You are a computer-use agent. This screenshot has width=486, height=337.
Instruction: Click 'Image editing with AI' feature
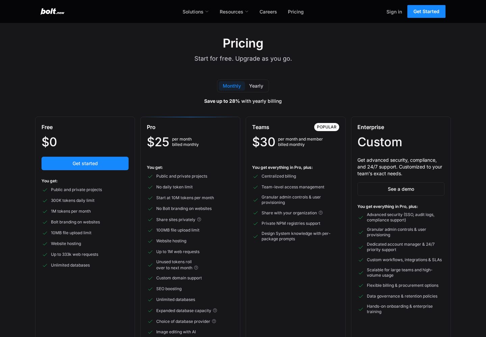tap(176, 332)
